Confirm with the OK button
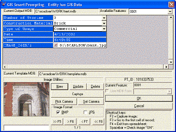The height and width of the screenshot is (132, 176). [139, 98]
